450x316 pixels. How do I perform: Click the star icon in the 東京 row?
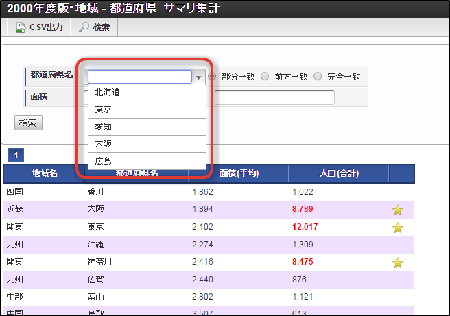click(398, 228)
